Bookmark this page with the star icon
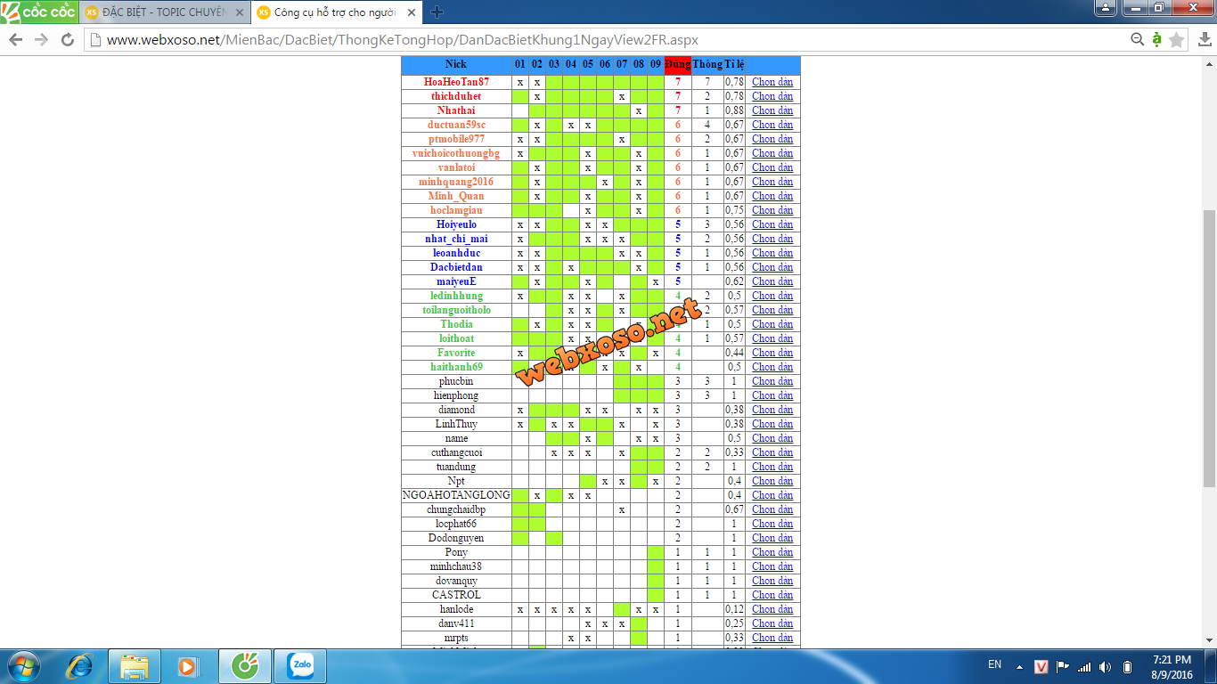 click(x=1177, y=39)
